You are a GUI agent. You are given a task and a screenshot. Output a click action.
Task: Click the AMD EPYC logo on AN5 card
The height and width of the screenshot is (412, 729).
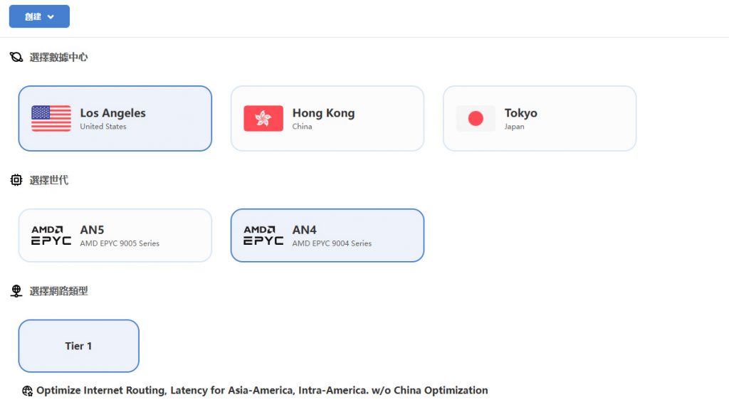[x=51, y=236]
